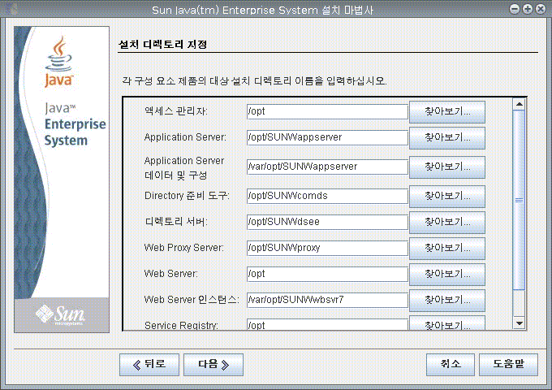
Task: Browse for Application Server 데이터 및 구성 directory
Action: point(447,167)
